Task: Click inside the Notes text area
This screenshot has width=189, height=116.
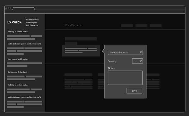Action: pyautogui.click(x=125, y=78)
